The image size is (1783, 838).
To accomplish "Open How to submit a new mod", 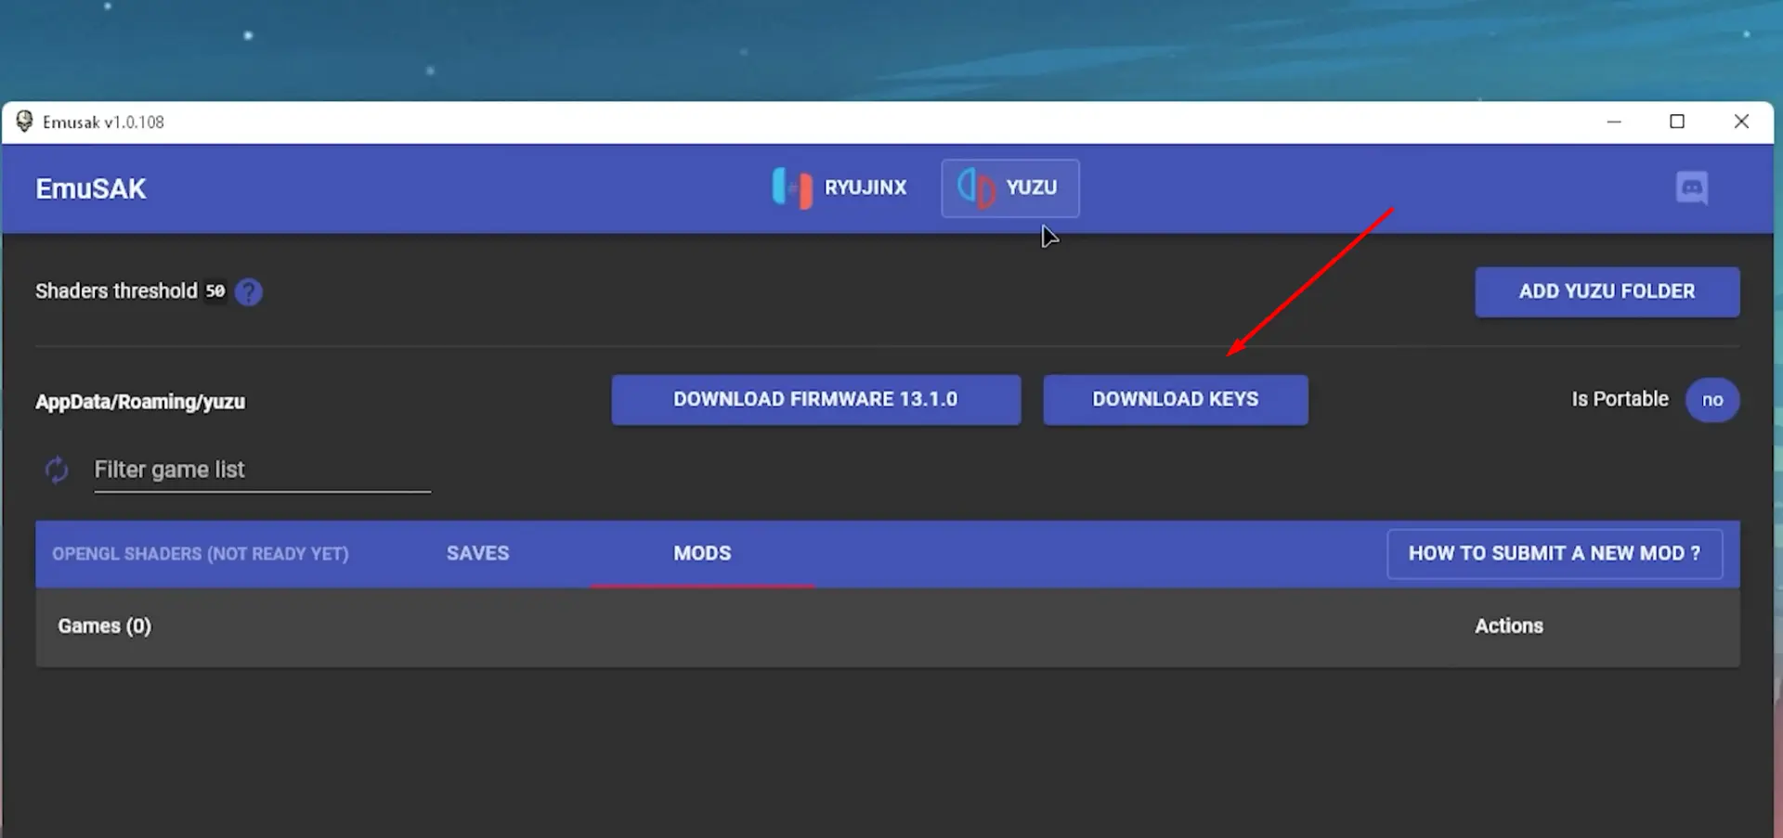I will [1555, 554].
